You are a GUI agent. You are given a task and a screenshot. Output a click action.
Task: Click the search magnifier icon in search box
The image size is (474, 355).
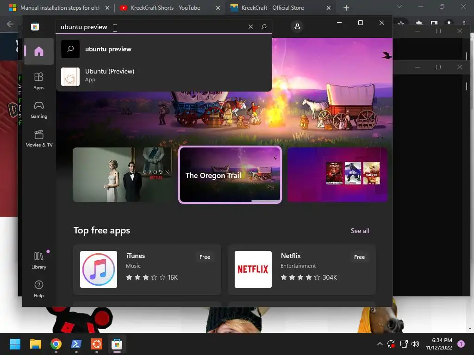(x=264, y=26)
